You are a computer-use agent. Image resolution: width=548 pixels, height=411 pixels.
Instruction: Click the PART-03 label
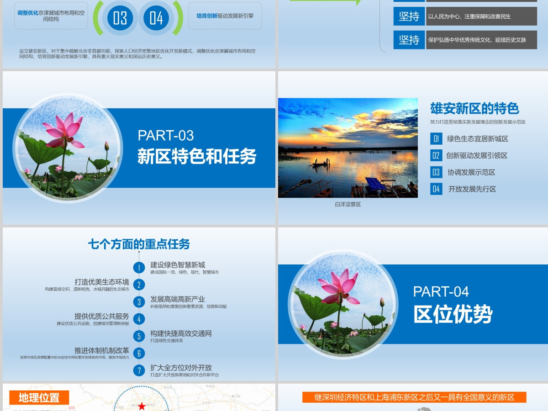[x=166, y=136]
